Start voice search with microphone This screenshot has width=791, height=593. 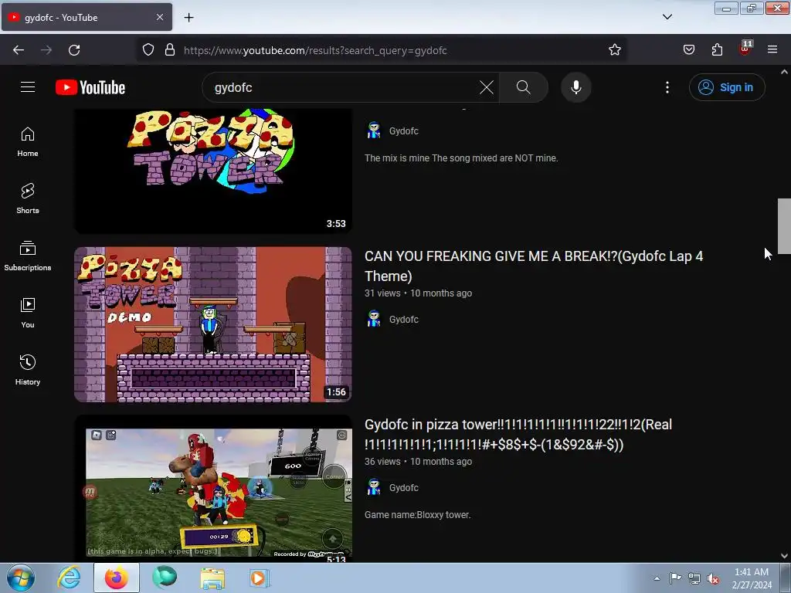tap(575, 87)
